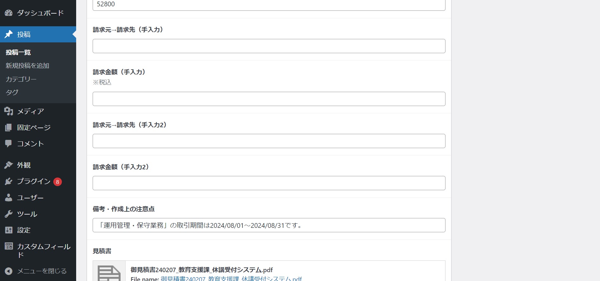Open タグ submenu item
This screenshot has width=600, height=281.
12,92
